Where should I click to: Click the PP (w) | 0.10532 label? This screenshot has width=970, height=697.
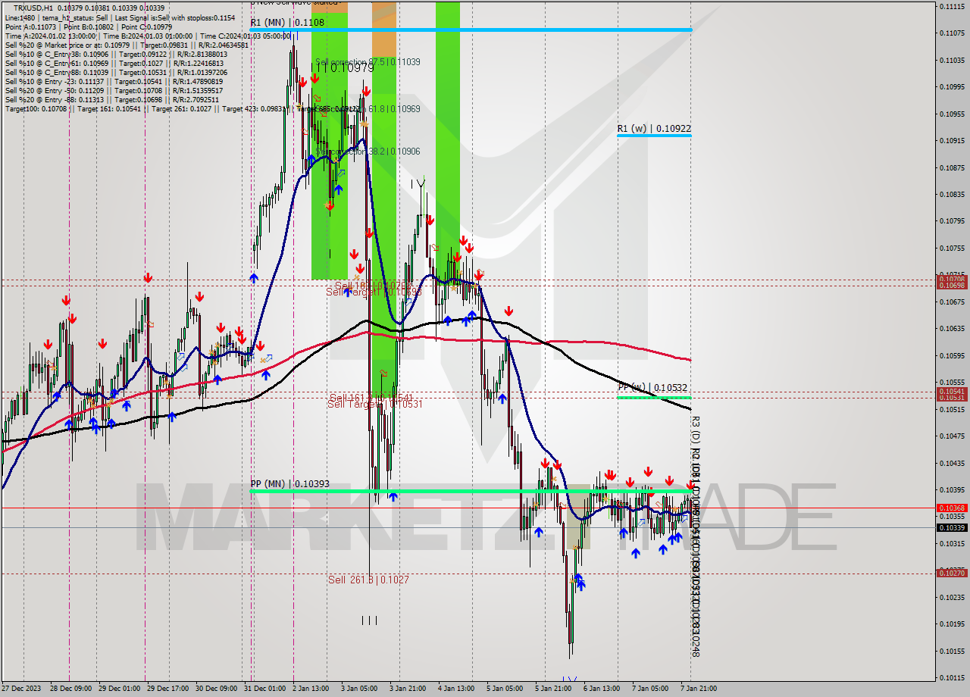(652, 388)
